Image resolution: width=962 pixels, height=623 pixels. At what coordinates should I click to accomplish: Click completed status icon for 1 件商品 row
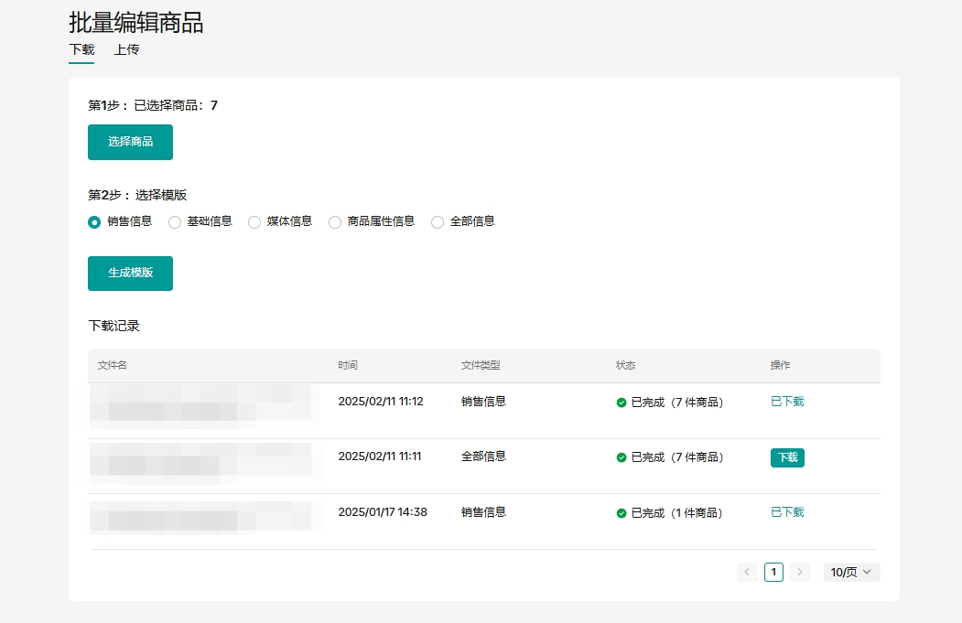(622, 513)
